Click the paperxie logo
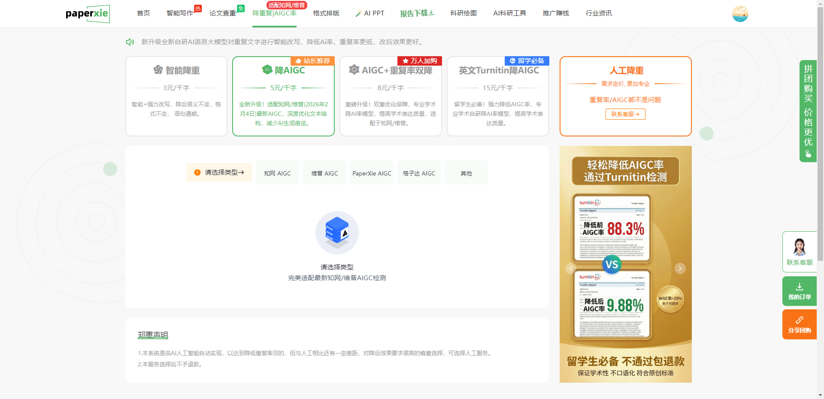Viewport: 824px width, 399px height. 88,14
